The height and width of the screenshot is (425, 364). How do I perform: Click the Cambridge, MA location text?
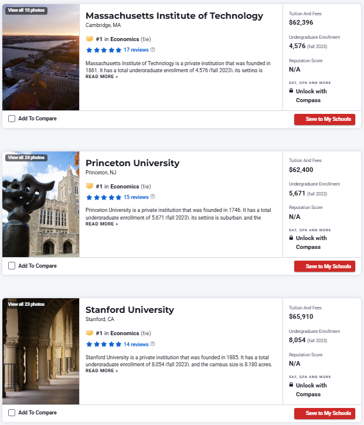tap(103, 25)
